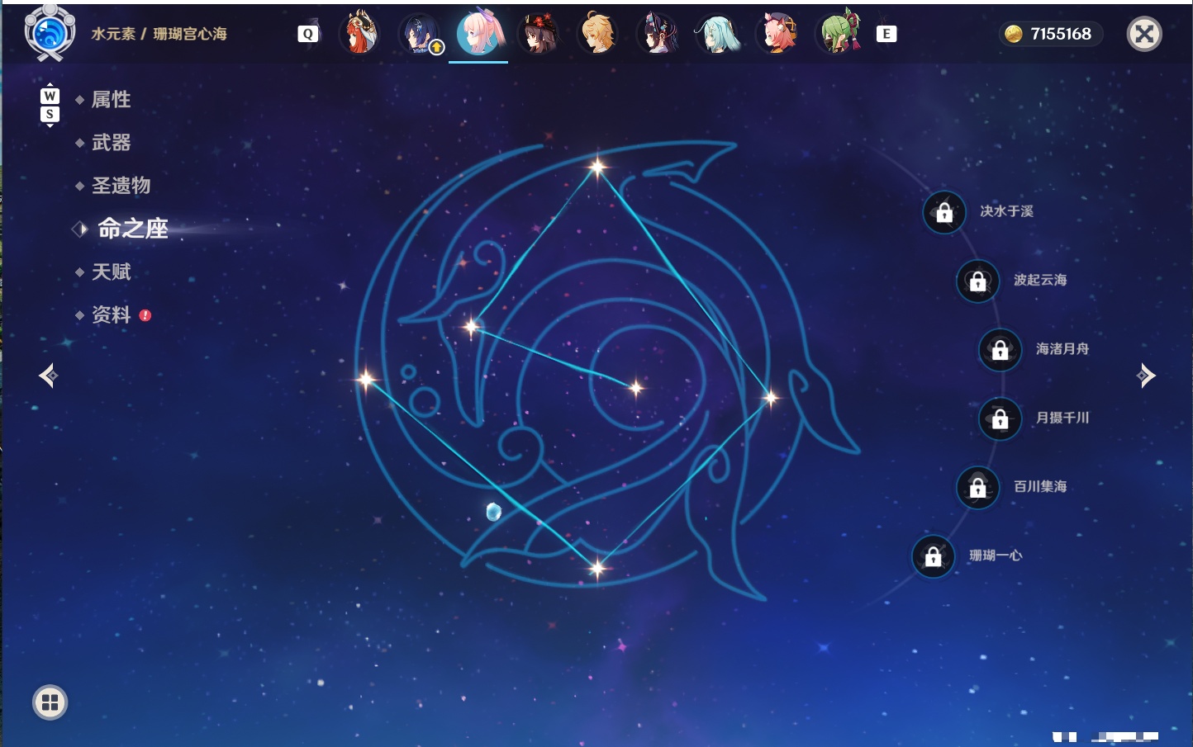
Task: Select the 决水于溪 locked constellation node
Action: [x=944, y=213]
